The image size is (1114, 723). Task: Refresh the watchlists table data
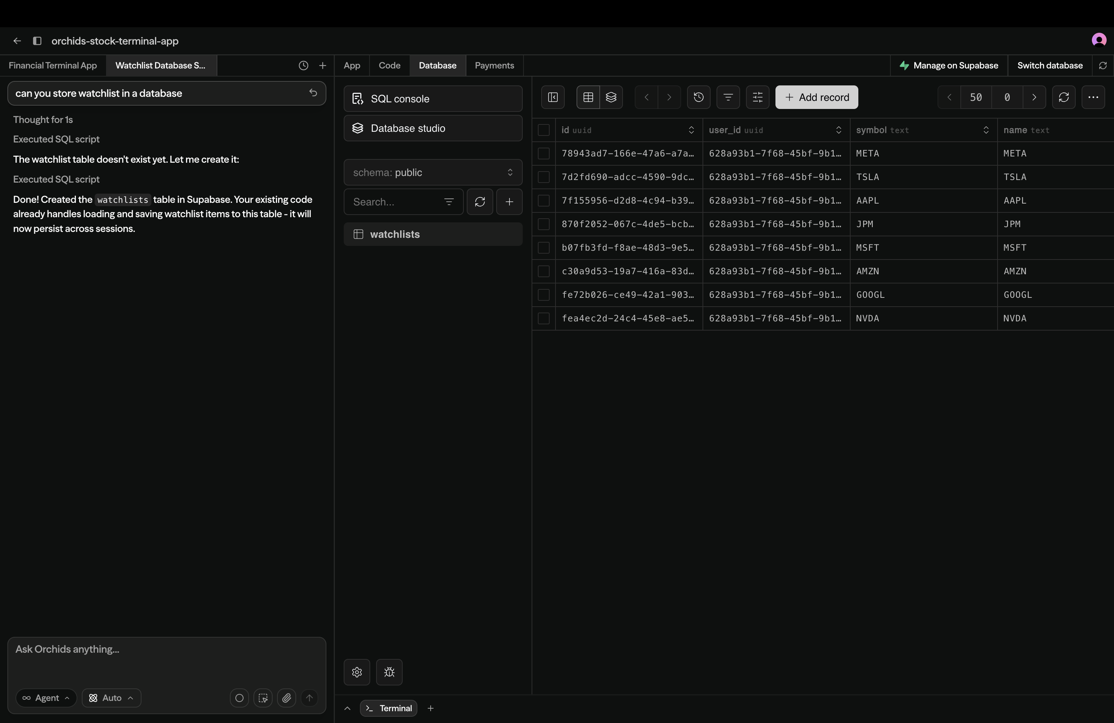1064,97
